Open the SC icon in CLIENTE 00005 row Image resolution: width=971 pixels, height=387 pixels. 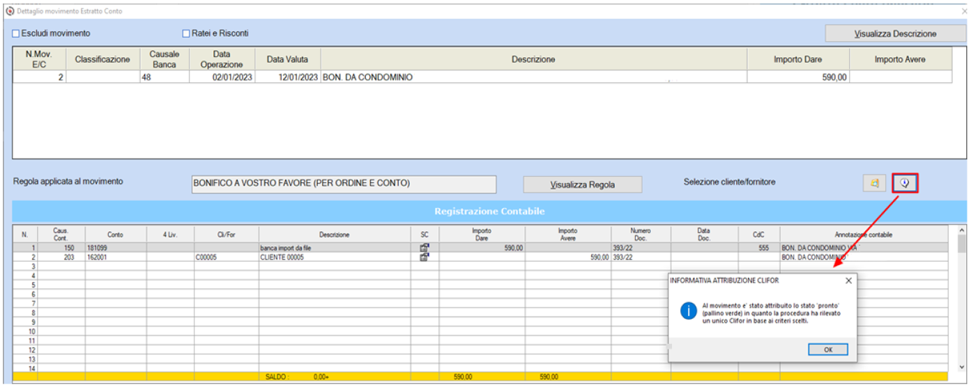tap(425, 257)
